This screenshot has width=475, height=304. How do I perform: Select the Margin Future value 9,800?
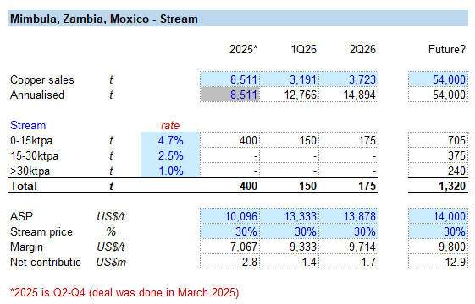pyautogui.click(x=438, y=247)
